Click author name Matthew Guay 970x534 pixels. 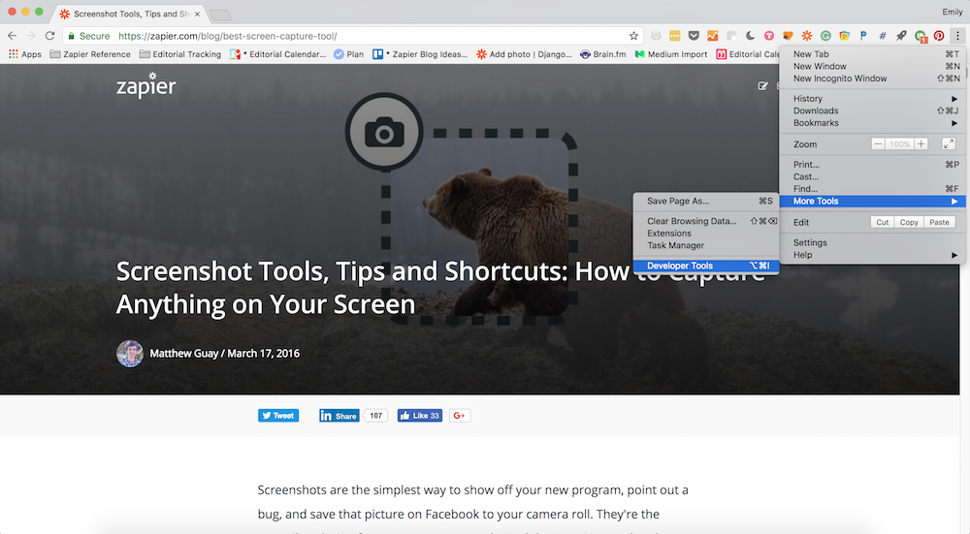pyautogui.click(x=183, y=354)
